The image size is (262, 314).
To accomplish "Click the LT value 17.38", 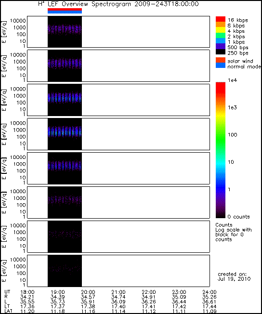I will click(88, 306).
